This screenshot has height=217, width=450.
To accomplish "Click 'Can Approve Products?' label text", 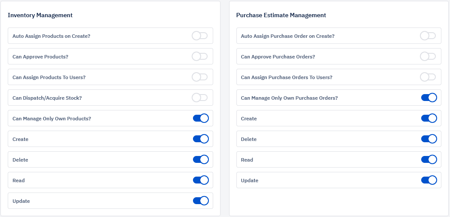I will pyautogui.click(x=40, y=57).
